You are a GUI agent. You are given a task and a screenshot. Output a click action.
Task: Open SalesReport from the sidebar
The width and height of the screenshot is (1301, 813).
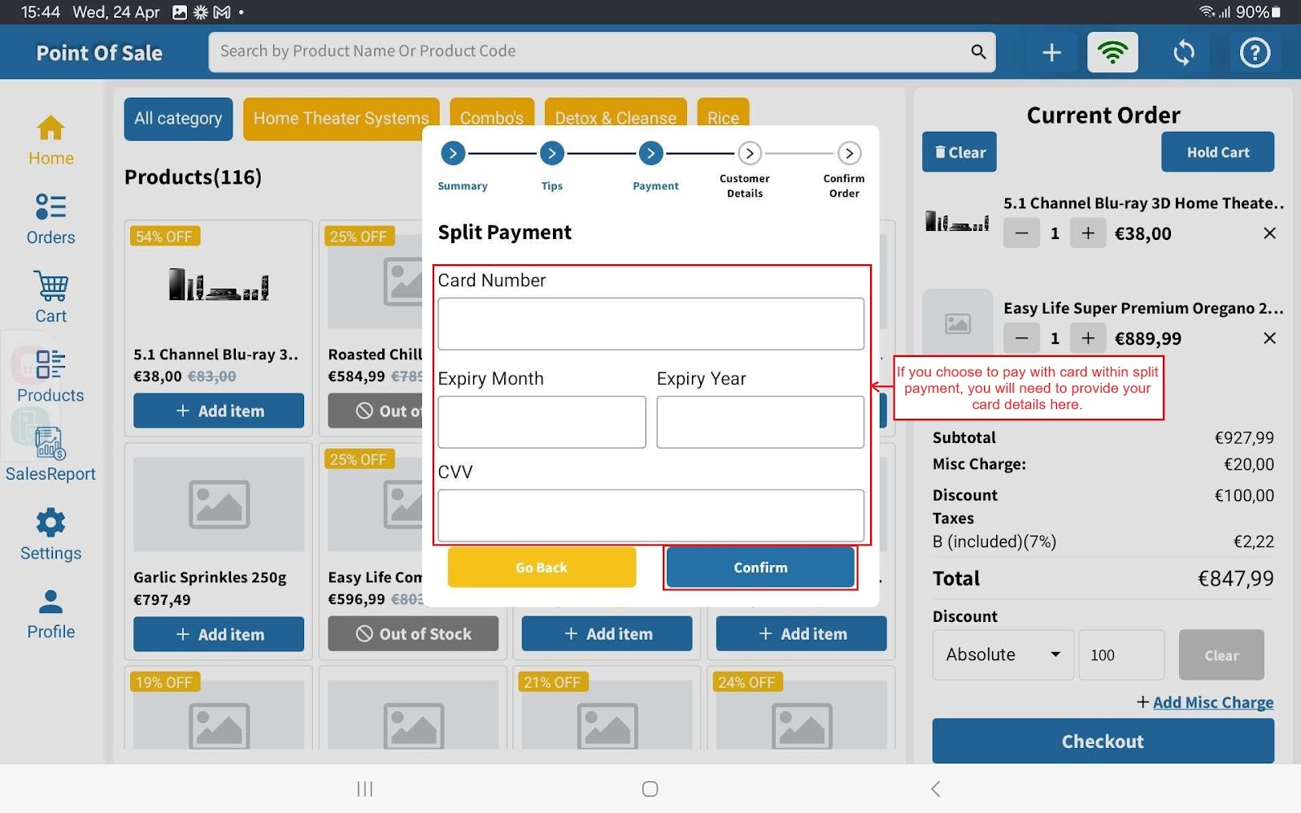click(x=50, y=455)
